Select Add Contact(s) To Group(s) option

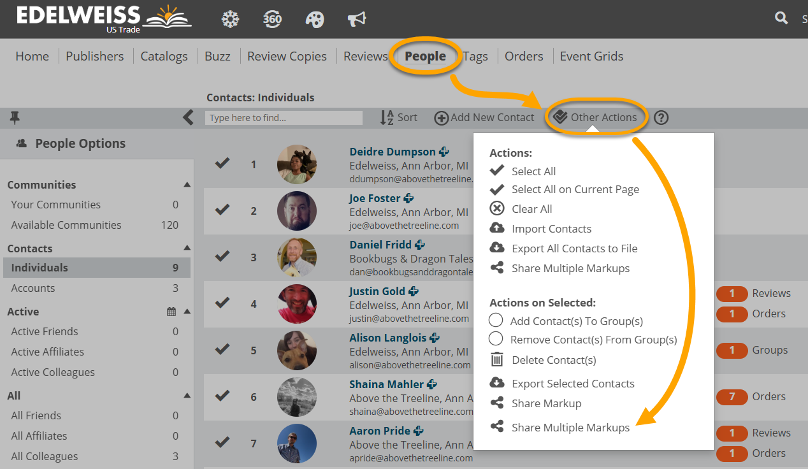click(x=566, y=321)
